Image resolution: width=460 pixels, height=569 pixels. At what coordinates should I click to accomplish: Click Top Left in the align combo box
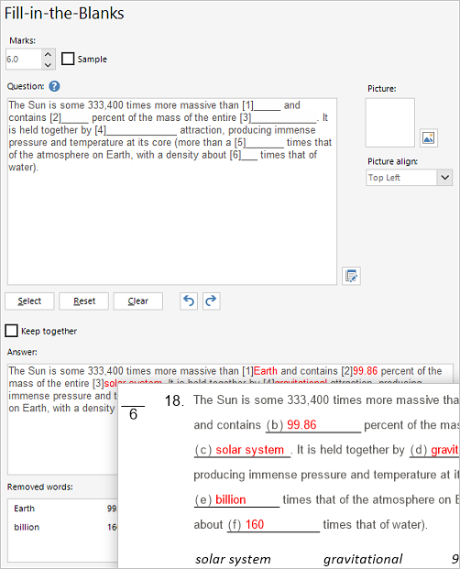(384, 178)
